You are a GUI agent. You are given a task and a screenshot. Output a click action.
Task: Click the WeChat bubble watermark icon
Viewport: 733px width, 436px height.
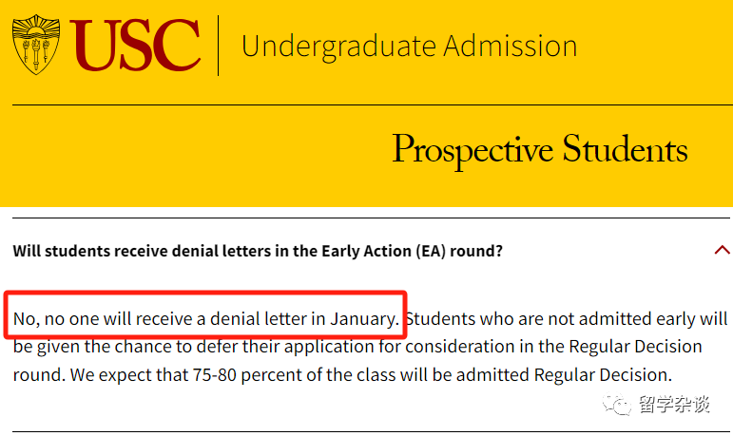tap(617, 405)
